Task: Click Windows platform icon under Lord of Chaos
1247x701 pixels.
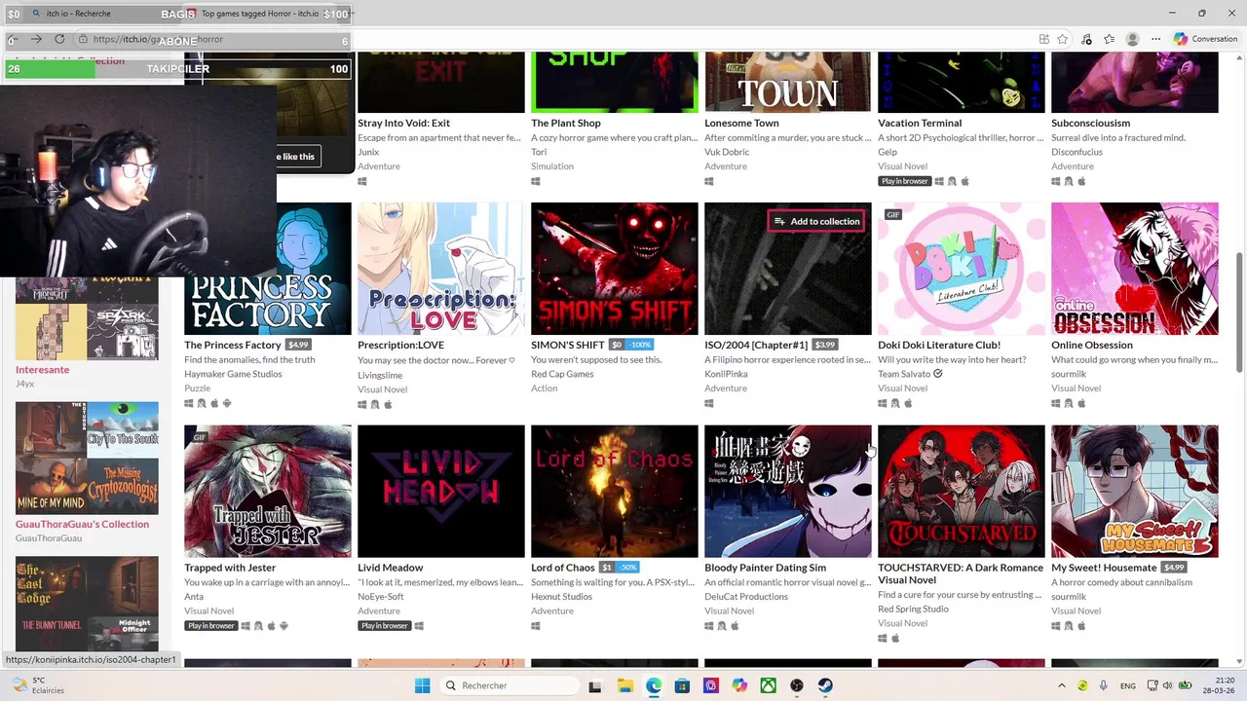Action: (x=536, y=626)
